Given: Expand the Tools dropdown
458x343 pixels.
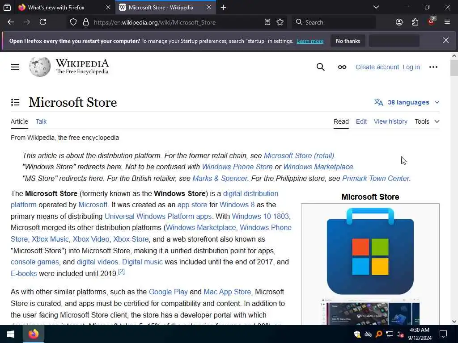Looking at the screenshot, I should tap(427, 121).
